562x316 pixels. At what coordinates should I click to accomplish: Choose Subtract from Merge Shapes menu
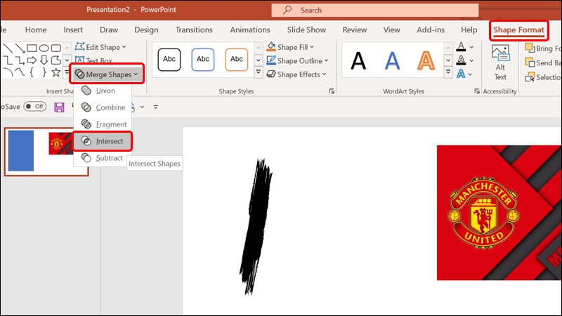[103, 158]
